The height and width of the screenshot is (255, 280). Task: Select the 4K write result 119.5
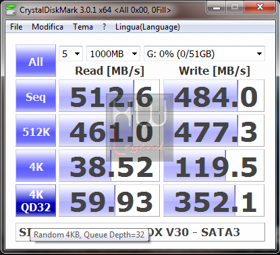click(214, 166)
